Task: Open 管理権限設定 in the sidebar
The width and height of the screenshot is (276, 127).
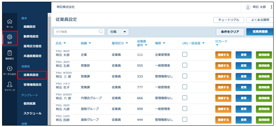Action: (32, 85)
